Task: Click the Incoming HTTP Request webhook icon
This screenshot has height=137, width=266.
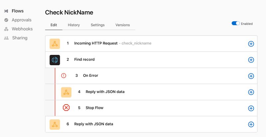Action: pyautogui.click(x=55, y=44)
